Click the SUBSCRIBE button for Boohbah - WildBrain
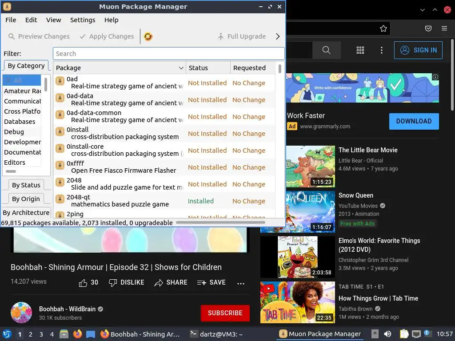This screenshot has width=455, height=341. 225,313
